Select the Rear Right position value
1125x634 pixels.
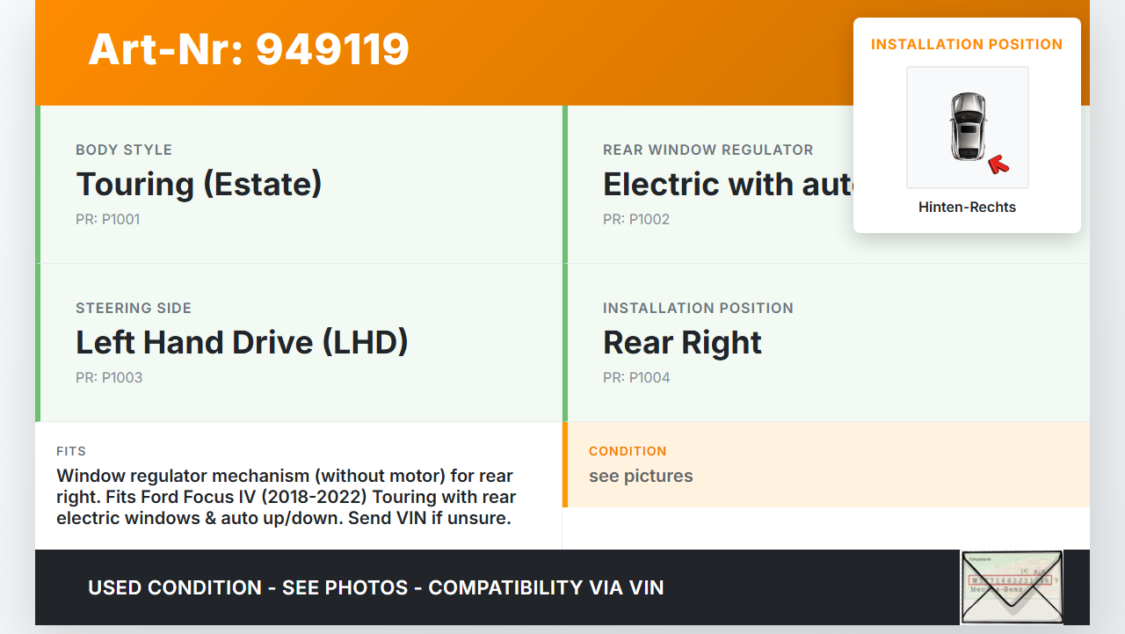coord(682,343)
